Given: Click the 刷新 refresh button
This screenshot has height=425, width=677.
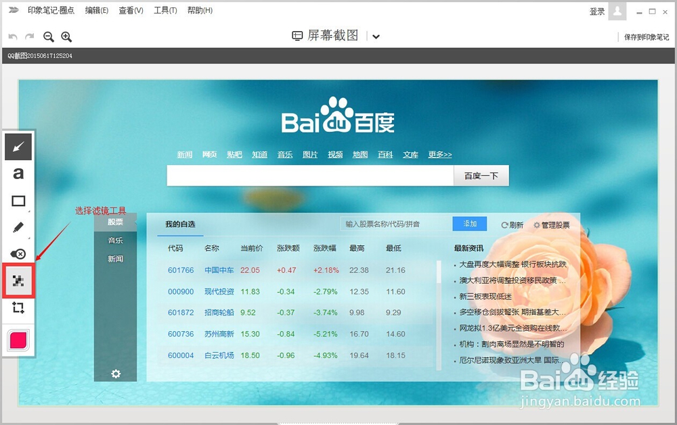Looking at the screenshot, I should point(512,225).
